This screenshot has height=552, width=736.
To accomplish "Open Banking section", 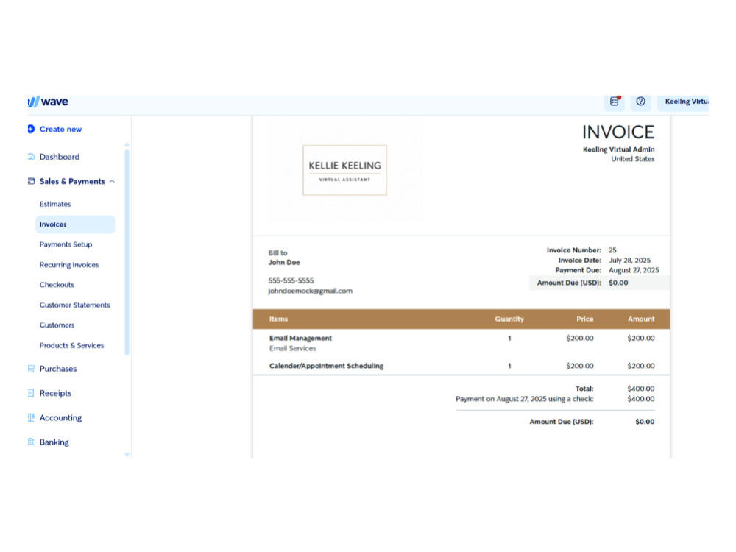I will pos(54,442).
